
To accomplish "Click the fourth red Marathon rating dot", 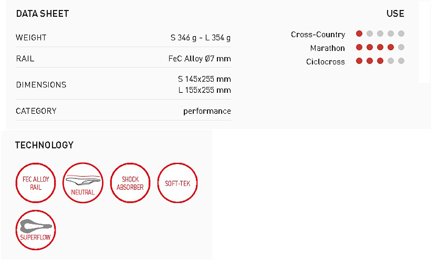I will (x=390, y=47).
